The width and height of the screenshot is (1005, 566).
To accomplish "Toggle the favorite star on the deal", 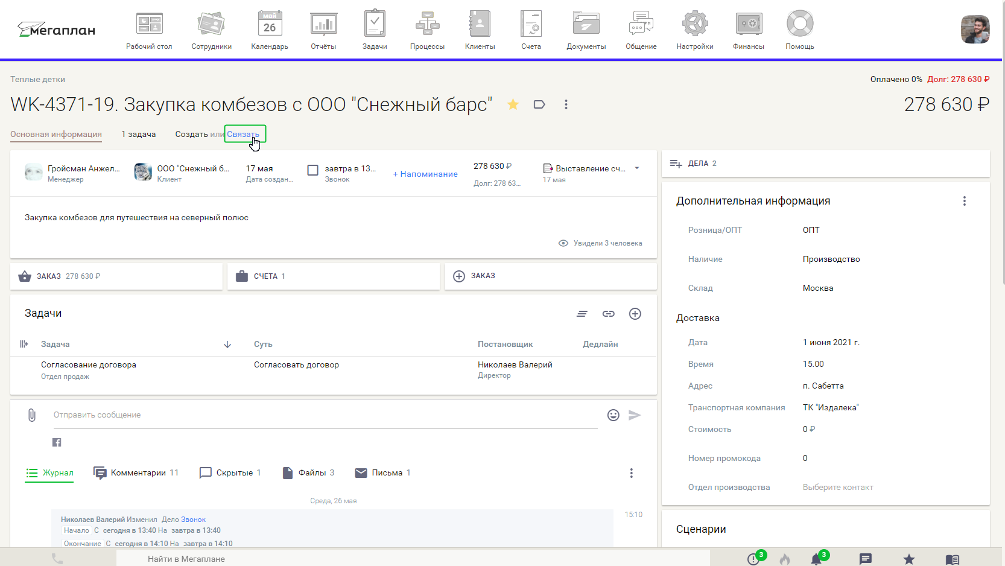I will [513, 104].
